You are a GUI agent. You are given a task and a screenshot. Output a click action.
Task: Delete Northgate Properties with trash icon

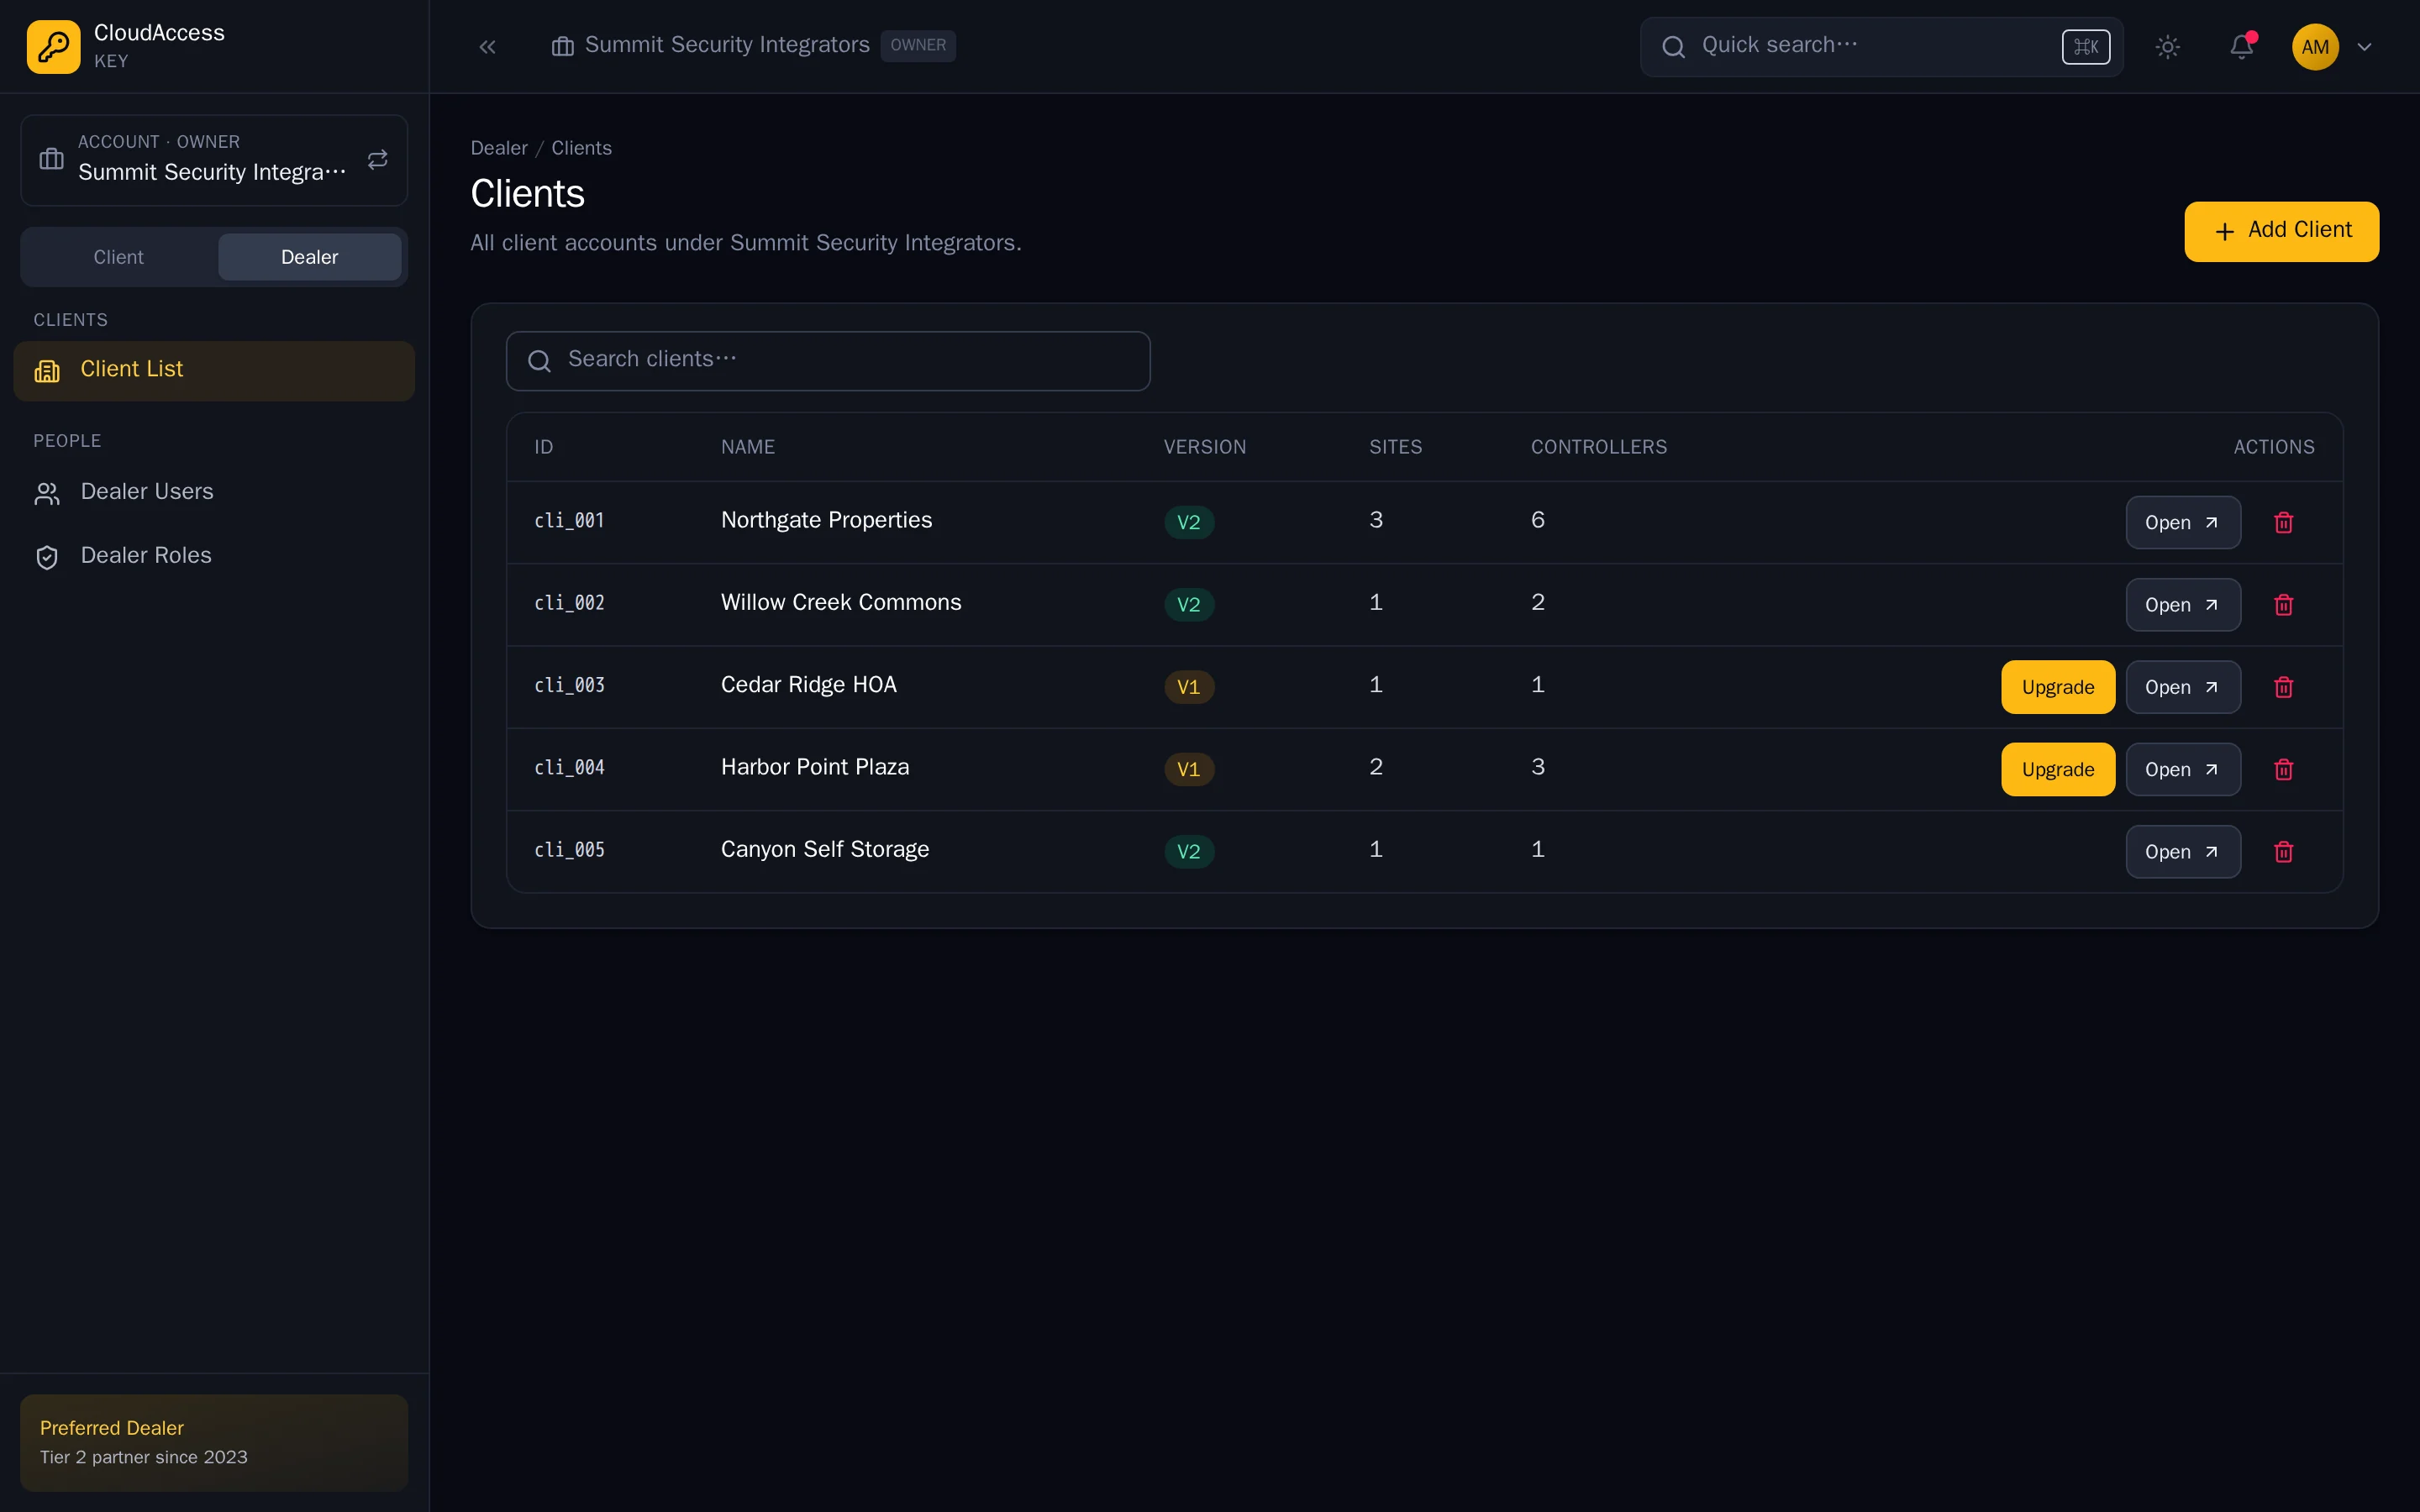click(2283, 522)
